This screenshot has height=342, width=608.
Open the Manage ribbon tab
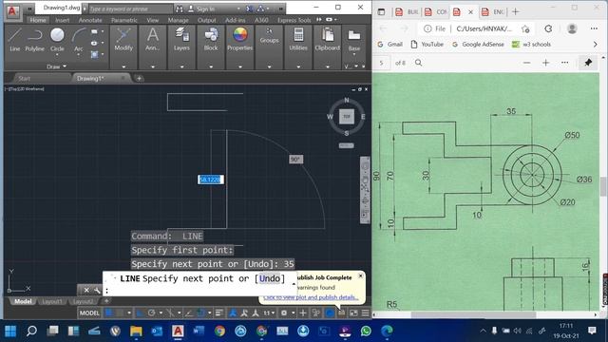point(178,20)
